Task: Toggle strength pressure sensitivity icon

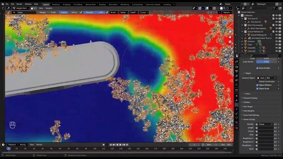Action: click(107, 12)
